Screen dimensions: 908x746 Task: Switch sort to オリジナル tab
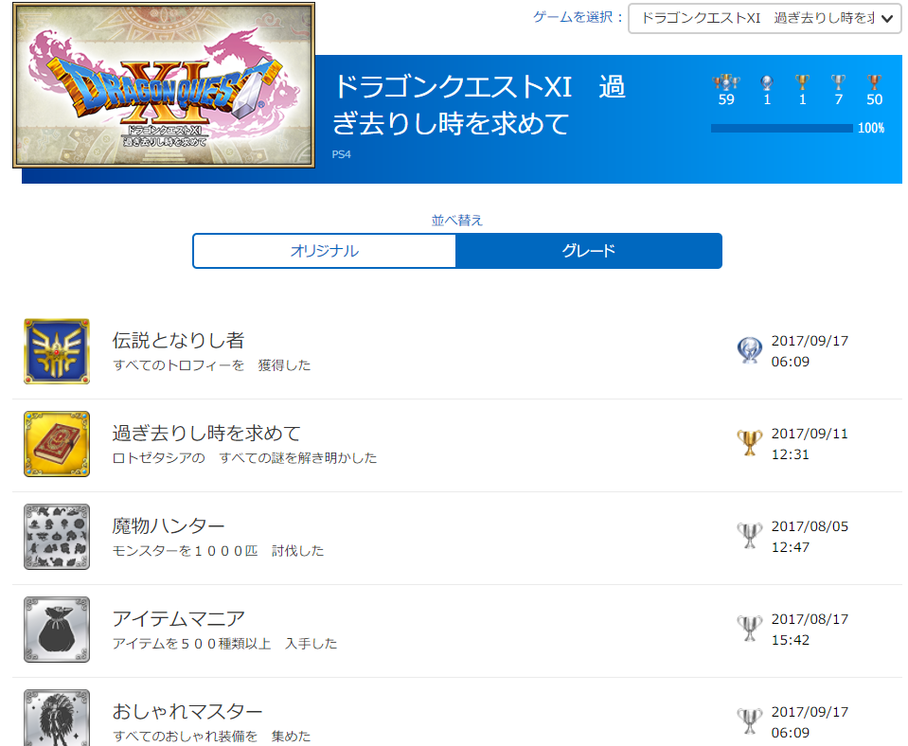[324, 251]
